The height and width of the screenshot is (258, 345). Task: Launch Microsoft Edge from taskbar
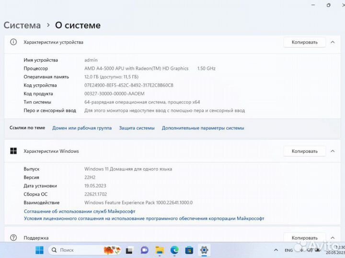174,250
